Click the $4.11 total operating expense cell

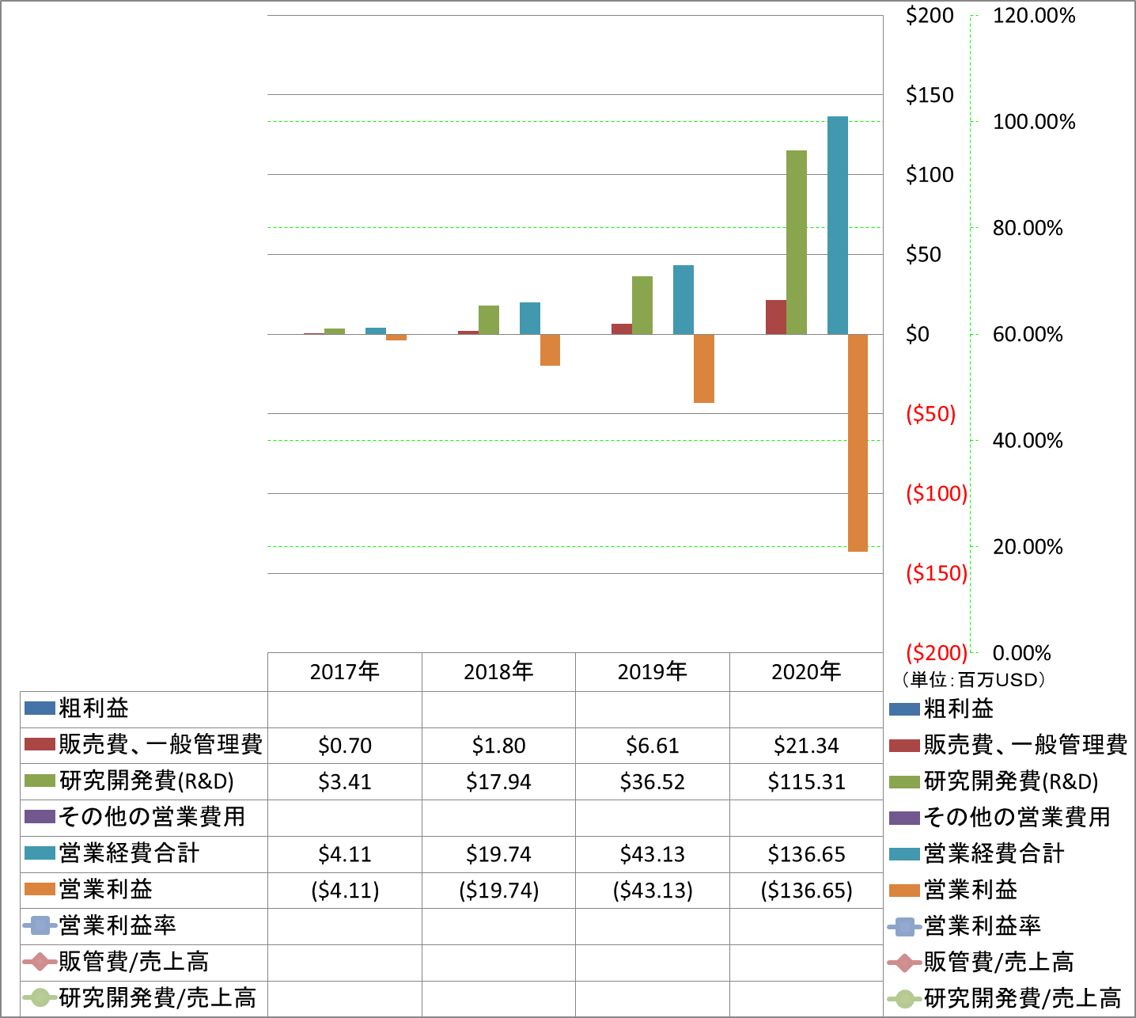point(345,854)
